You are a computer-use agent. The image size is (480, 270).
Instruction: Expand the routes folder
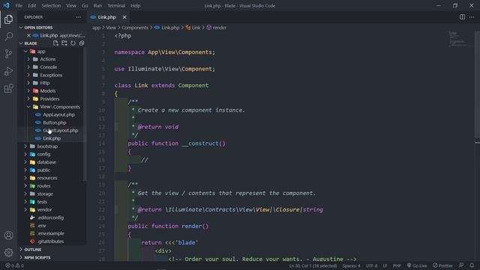pyautogui.click(x=43, y=186)
